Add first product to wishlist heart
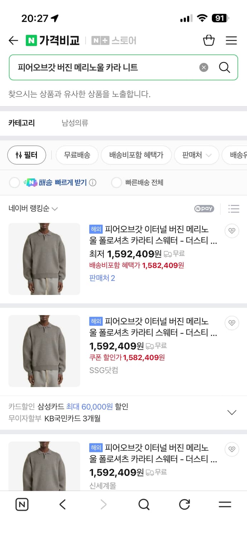247x537 pixels. pos(232,231)
